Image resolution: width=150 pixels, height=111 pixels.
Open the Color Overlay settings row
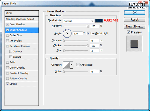(22, 68)
